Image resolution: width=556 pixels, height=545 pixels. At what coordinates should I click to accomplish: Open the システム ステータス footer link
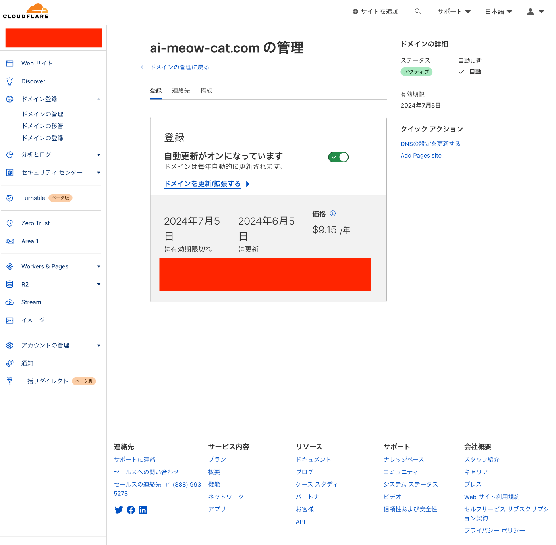coord(411,484)
